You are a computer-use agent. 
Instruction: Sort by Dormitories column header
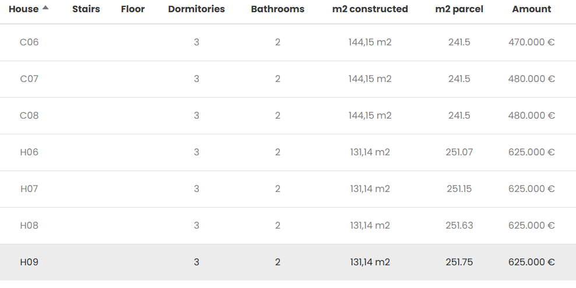(x=196, y=9)
